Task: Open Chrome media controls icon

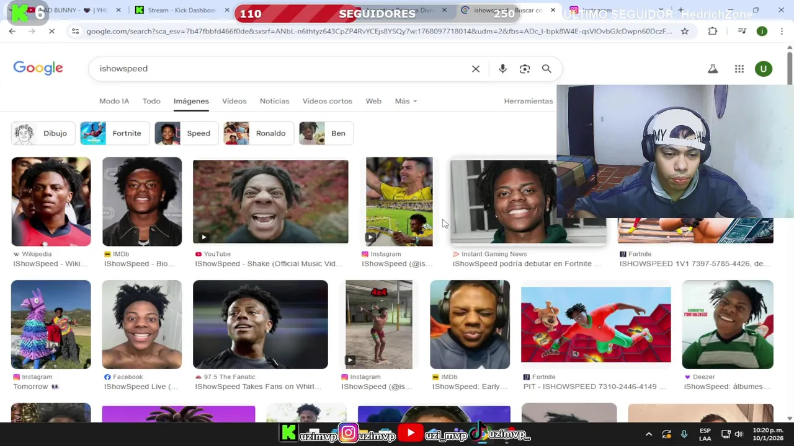Action: [x=742, y=31]
